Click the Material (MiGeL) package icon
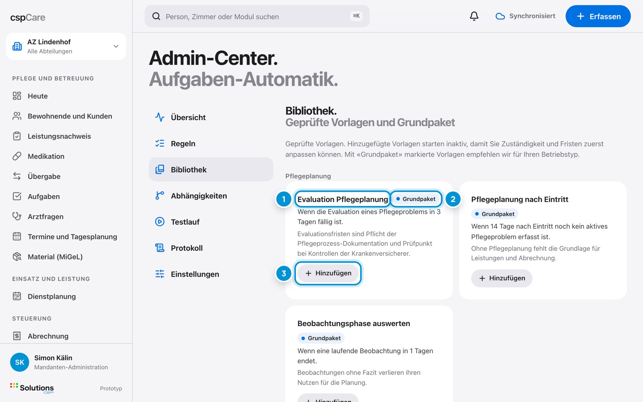 (17, 256)
